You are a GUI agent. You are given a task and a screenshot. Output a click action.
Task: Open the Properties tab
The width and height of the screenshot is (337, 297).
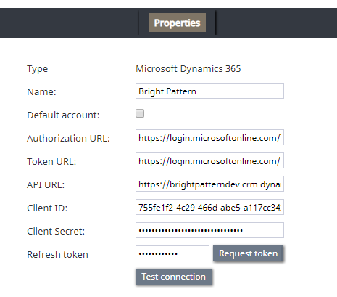click(177, 23)
